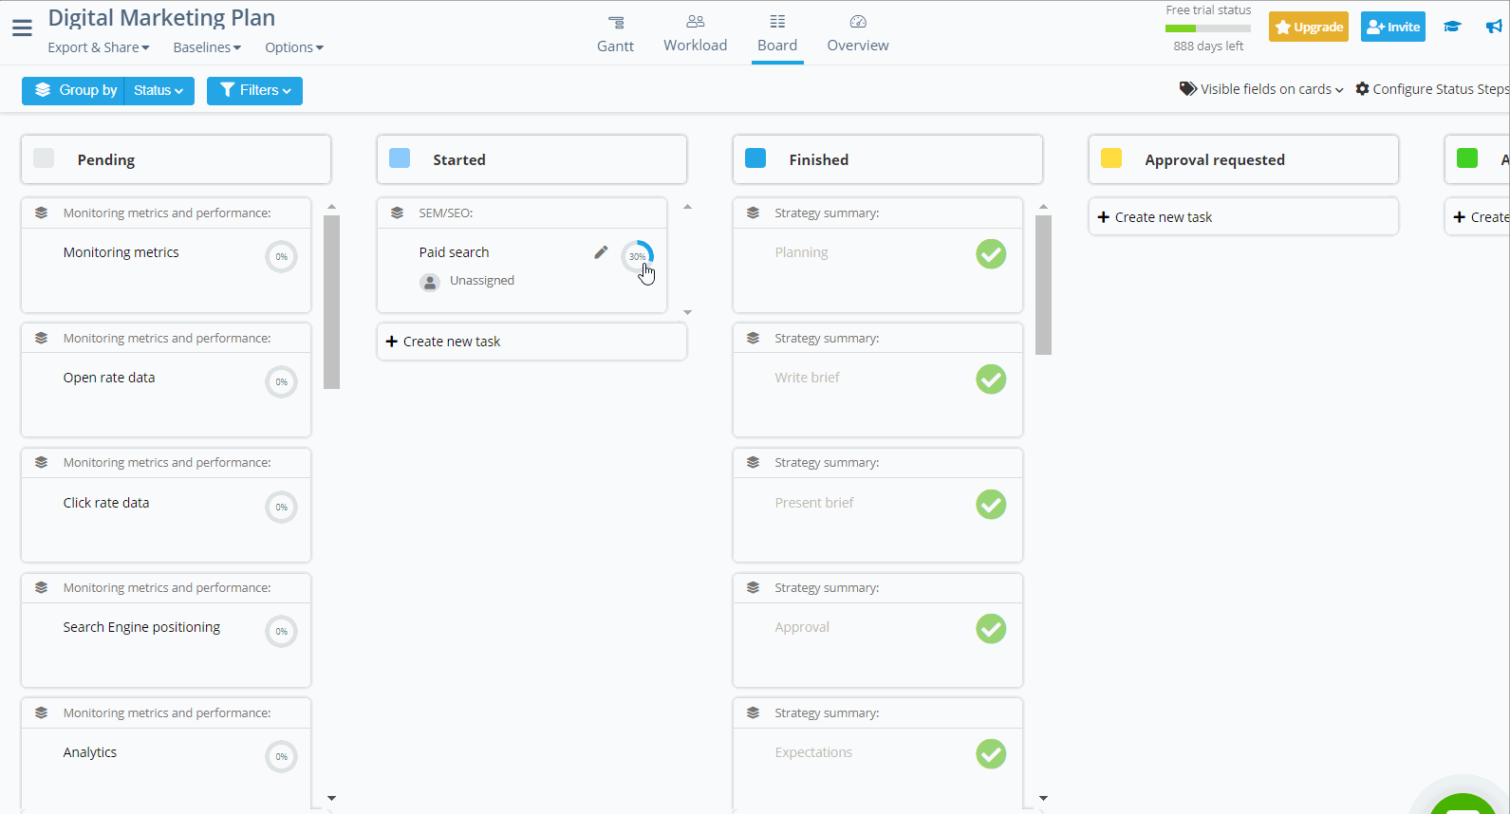Switch to the Overview tab

[858, 34]
